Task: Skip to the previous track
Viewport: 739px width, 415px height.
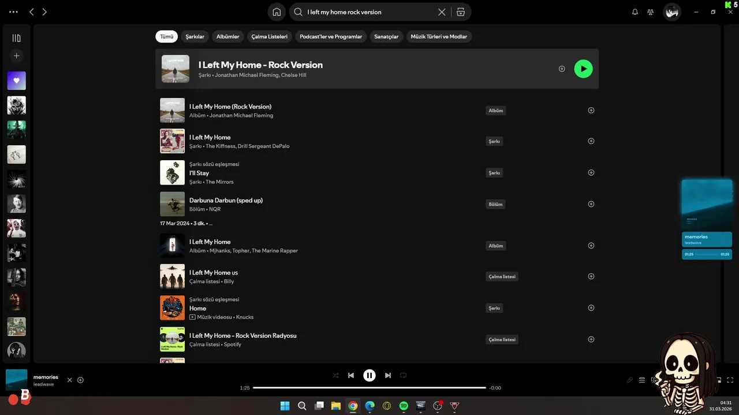Action: point(351,375)
